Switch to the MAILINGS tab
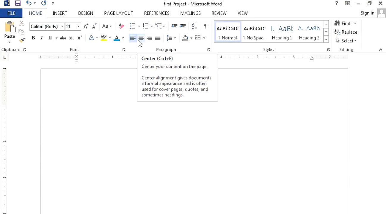This screenshot has height=214, width=386. [x=190, y=13]
